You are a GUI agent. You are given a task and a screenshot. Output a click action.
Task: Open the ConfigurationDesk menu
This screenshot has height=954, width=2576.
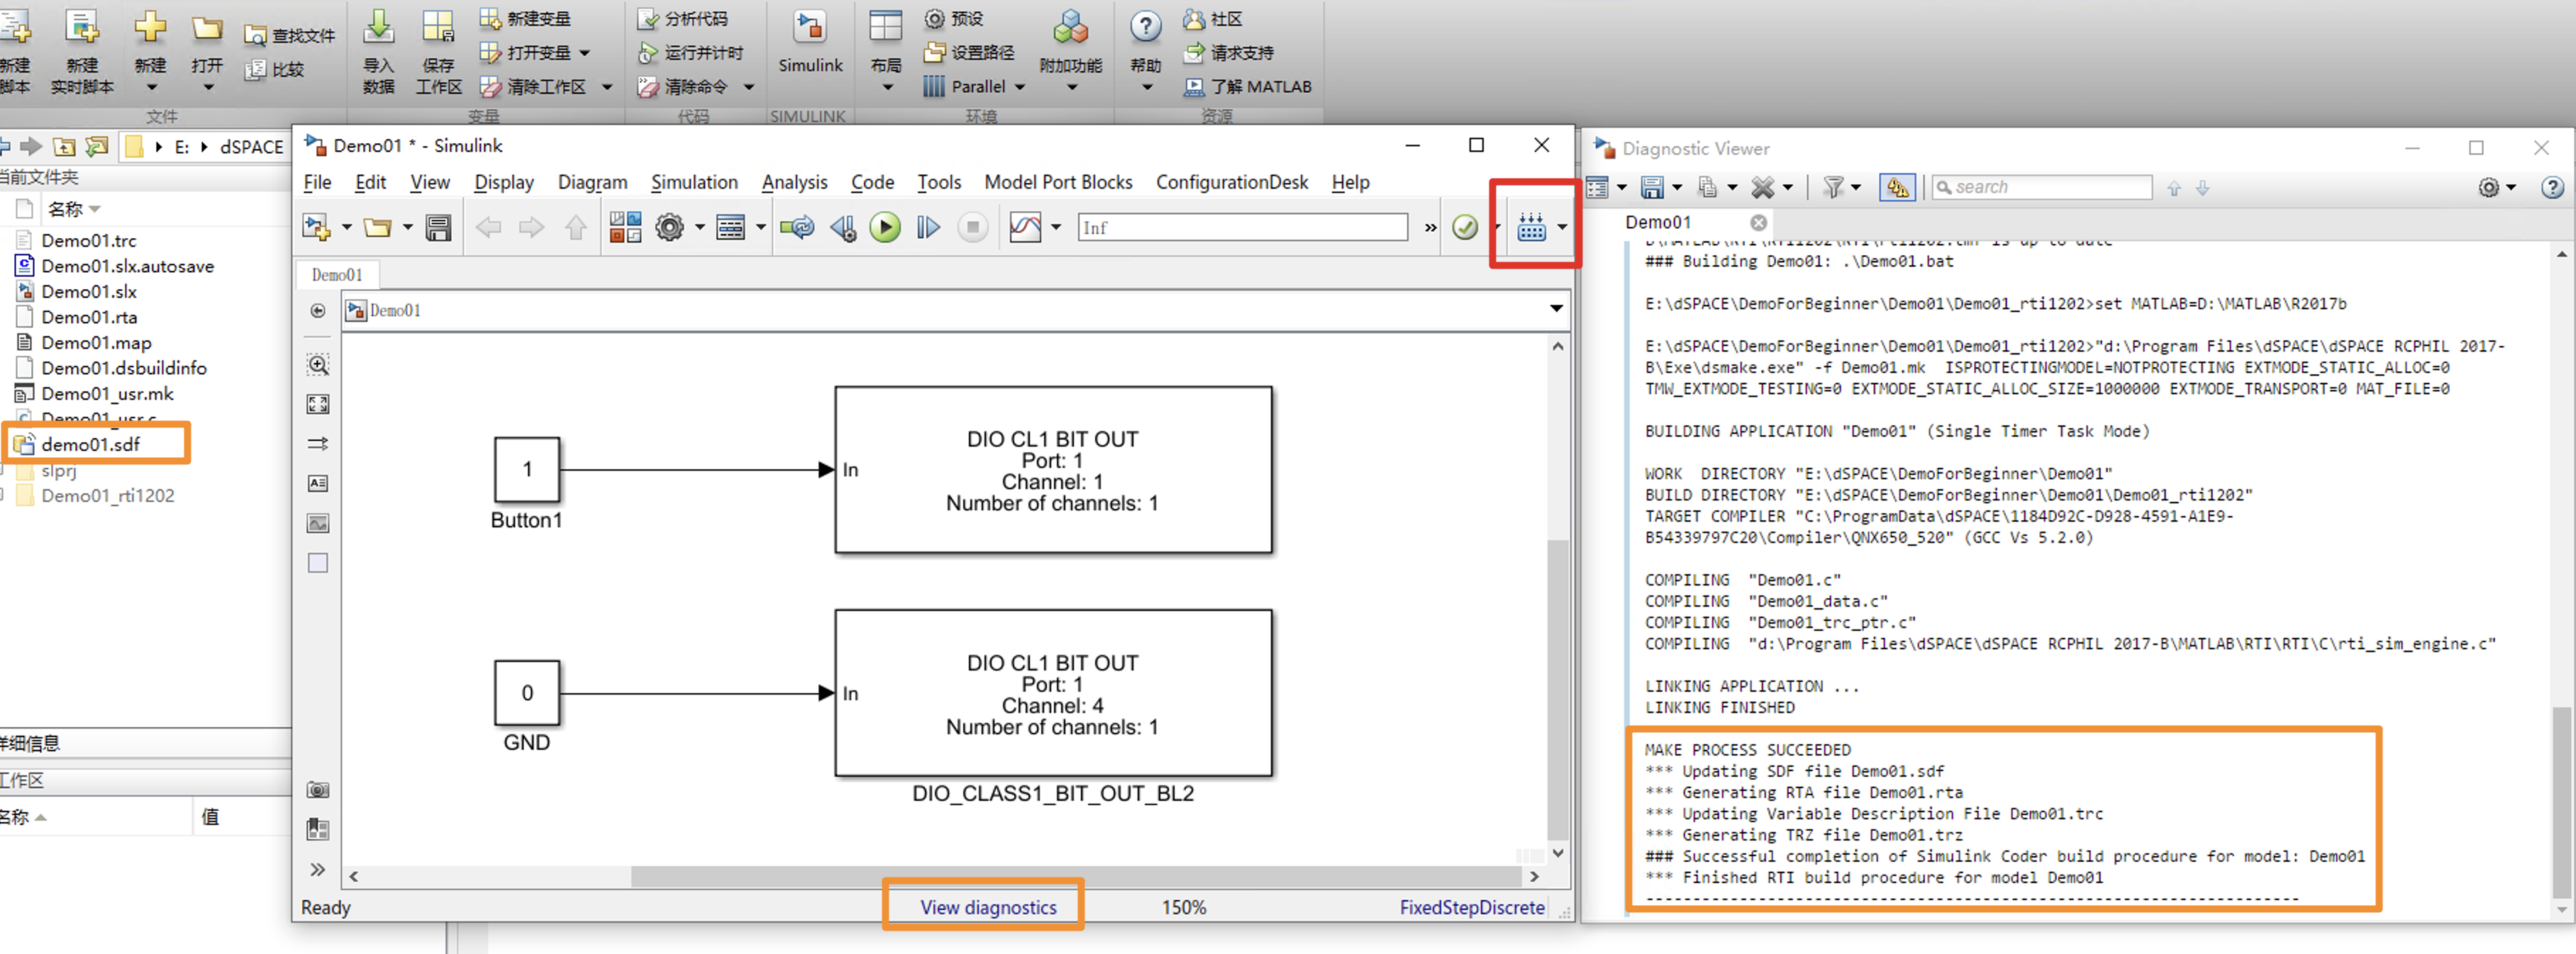pyautogui.click(x=1231, y=182)
